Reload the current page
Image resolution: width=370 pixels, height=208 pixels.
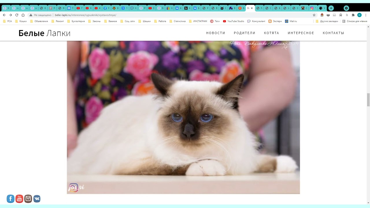(17, 15)
